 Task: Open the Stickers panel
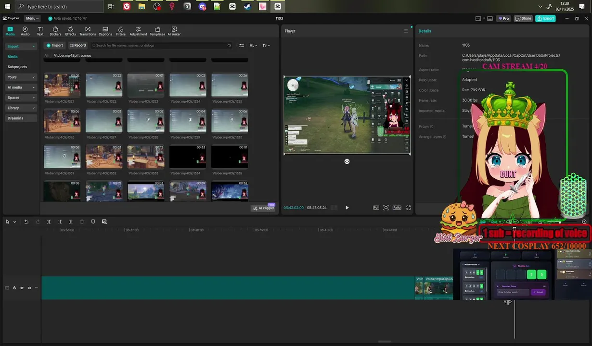click(x=55, y=31)
